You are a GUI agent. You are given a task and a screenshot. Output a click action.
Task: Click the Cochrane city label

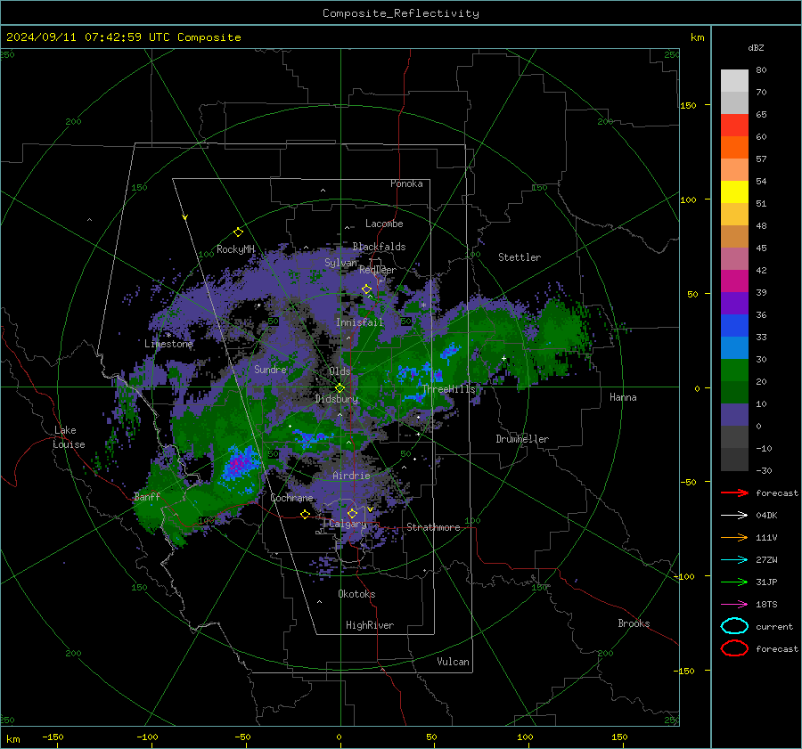coord(291,498)
